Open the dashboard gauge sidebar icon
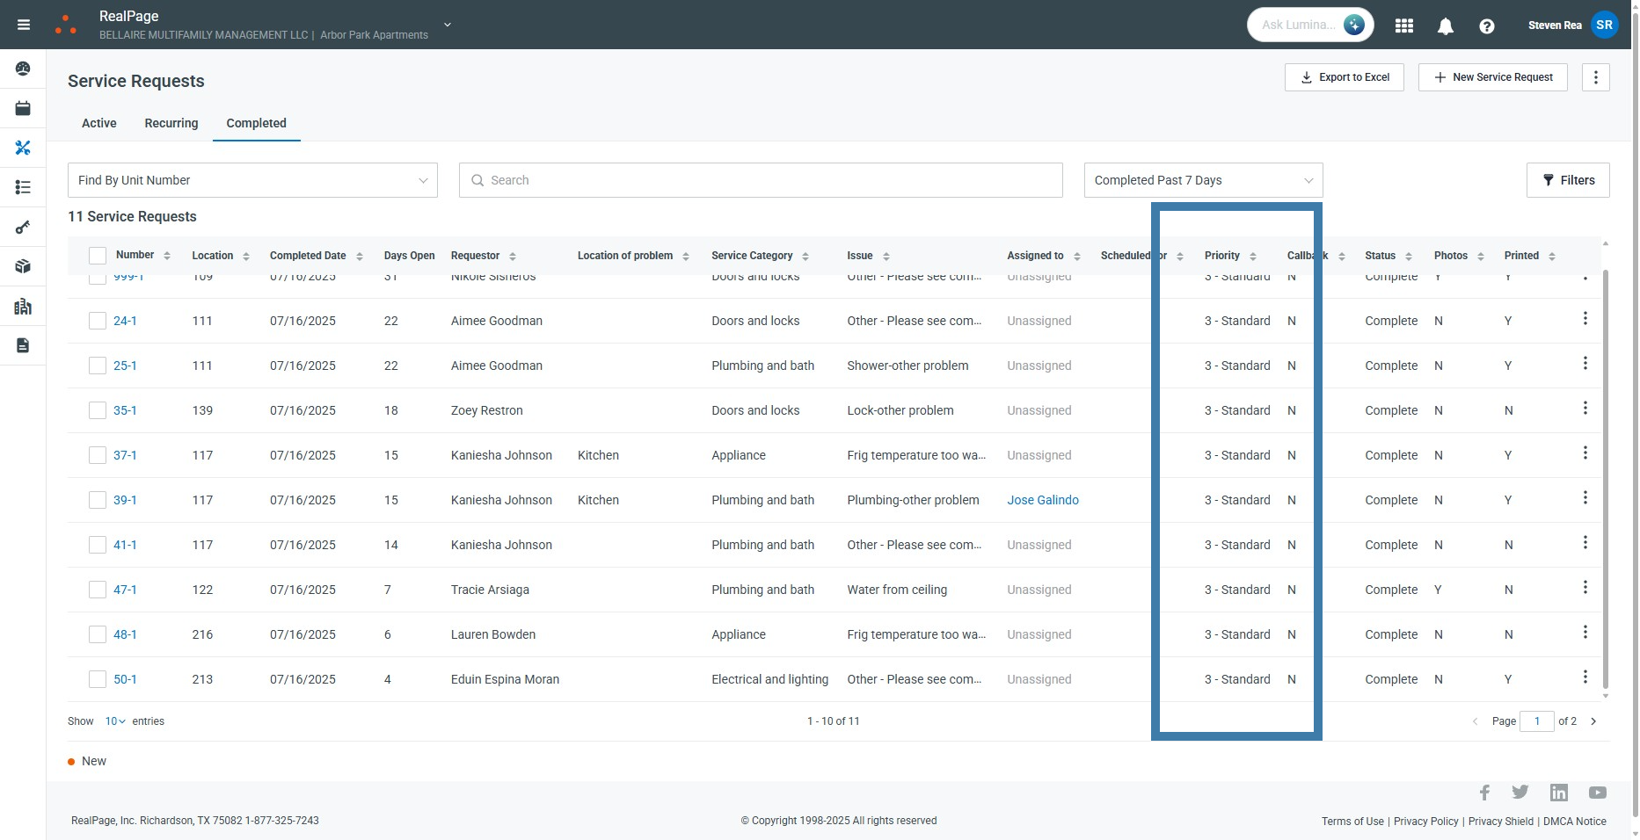The height and width of the screenshot is (840, 1640). (x=23, y=69)
